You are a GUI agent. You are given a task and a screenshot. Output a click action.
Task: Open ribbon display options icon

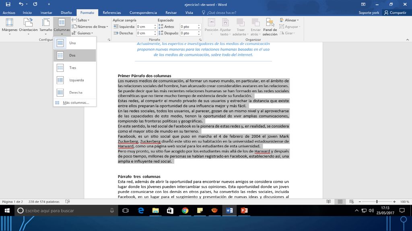(363, 4)
